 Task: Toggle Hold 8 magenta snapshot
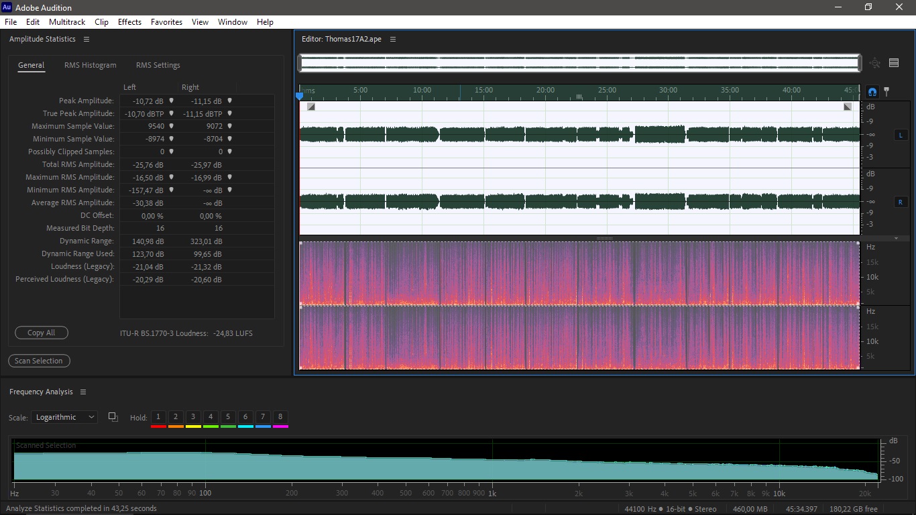pos(280,419)
